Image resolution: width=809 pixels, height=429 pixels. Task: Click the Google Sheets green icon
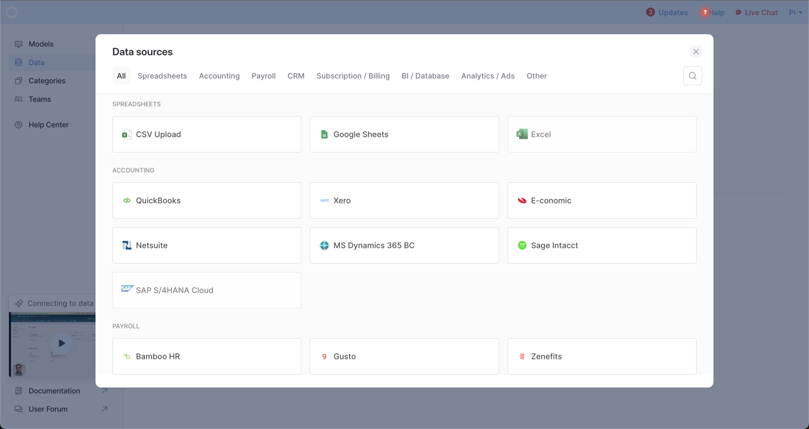click(324, 135)
